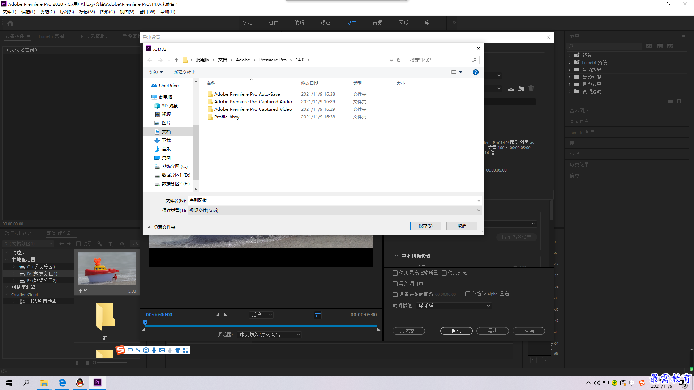Screen dimensions: 694x390
Task: Click preview playhead on export timeline
Action: click(145, 322)
